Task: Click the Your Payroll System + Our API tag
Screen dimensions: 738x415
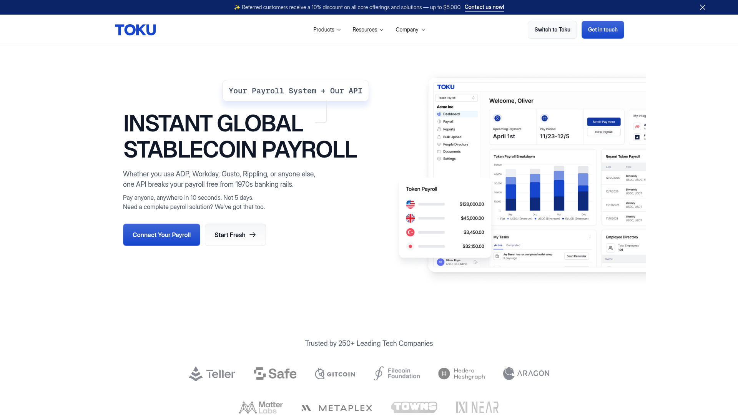Action: pos(295,91)
